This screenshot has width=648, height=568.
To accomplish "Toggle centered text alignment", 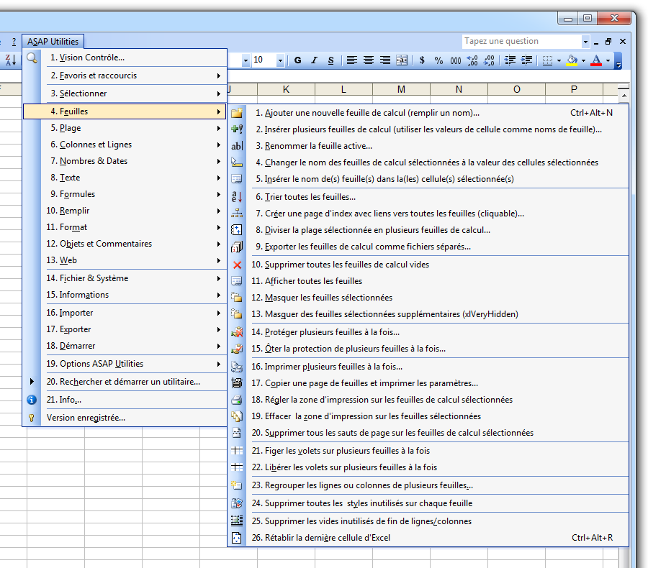I will [x=368, y=60].
